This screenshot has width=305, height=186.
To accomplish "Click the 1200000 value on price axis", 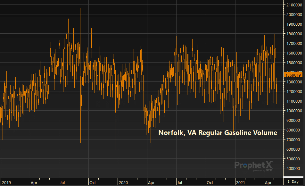I will [294, 91].
